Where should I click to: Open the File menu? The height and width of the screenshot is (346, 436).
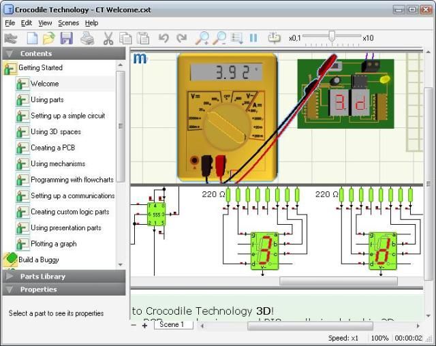pos(10,22)
